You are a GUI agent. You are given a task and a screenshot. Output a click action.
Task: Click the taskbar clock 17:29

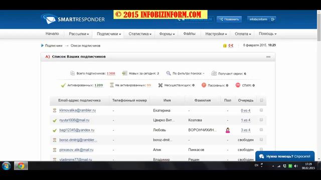click(308, 164)
